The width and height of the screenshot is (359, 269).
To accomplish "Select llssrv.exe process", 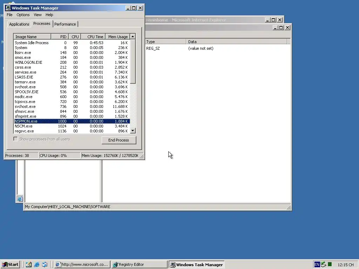I will pyautogui.click(x=72, y=53).
